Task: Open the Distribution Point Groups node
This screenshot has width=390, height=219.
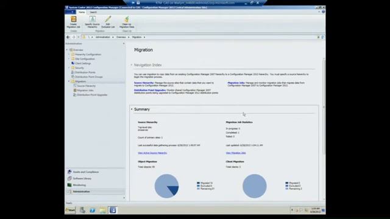Action: click(x=89, y=77)
